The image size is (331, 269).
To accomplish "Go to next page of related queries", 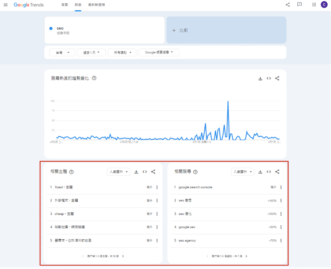I will coord(246,256).
